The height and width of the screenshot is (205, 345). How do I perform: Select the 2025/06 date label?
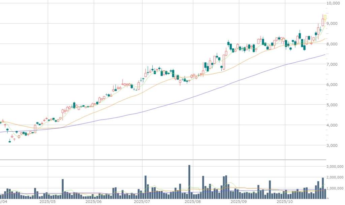coord(94,202)
